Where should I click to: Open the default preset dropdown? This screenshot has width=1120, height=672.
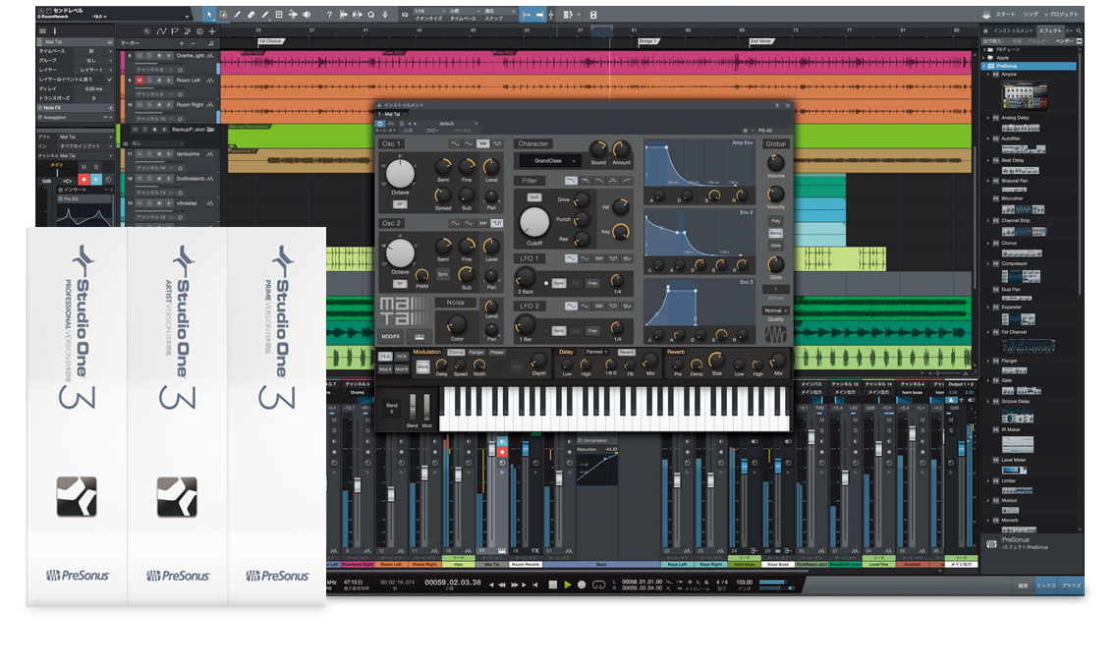point(451,124)
